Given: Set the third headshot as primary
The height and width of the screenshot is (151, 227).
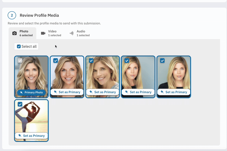Looking at the screenshot, I should (x=103, y=92).
